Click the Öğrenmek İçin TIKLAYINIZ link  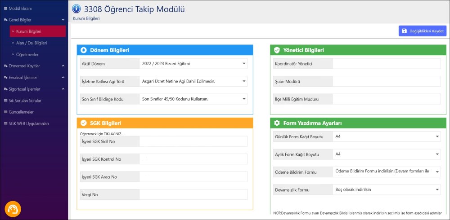[x=101, y=134]
